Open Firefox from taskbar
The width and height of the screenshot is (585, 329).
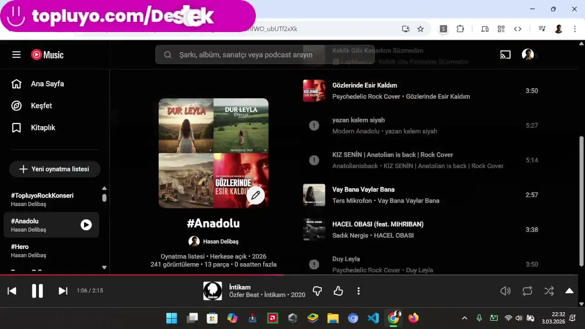(413, 318)
